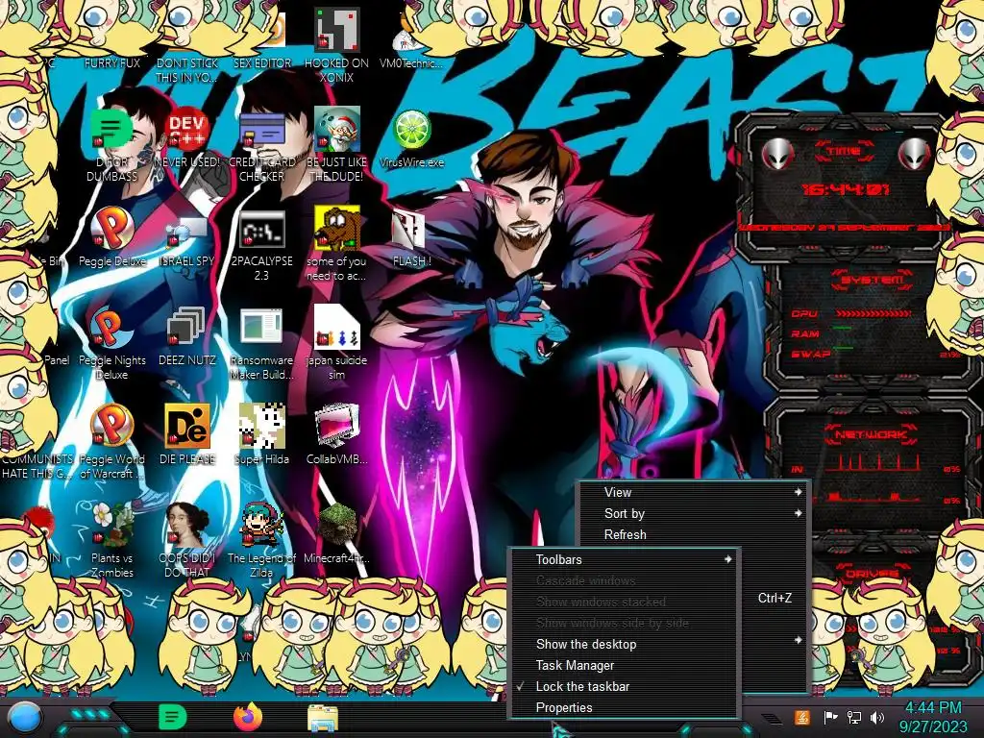Toggle Lock the taskbar option
This screenshot has height=738, width=984.
click(624, 686)
